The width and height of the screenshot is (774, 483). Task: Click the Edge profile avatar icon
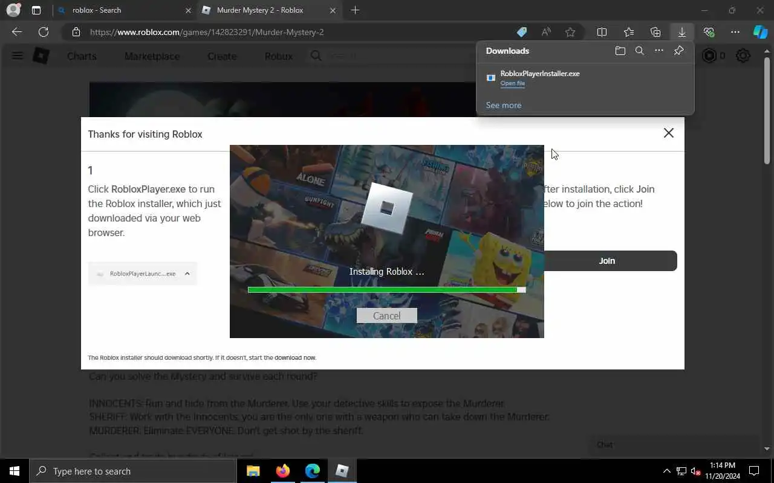[13, 10]
